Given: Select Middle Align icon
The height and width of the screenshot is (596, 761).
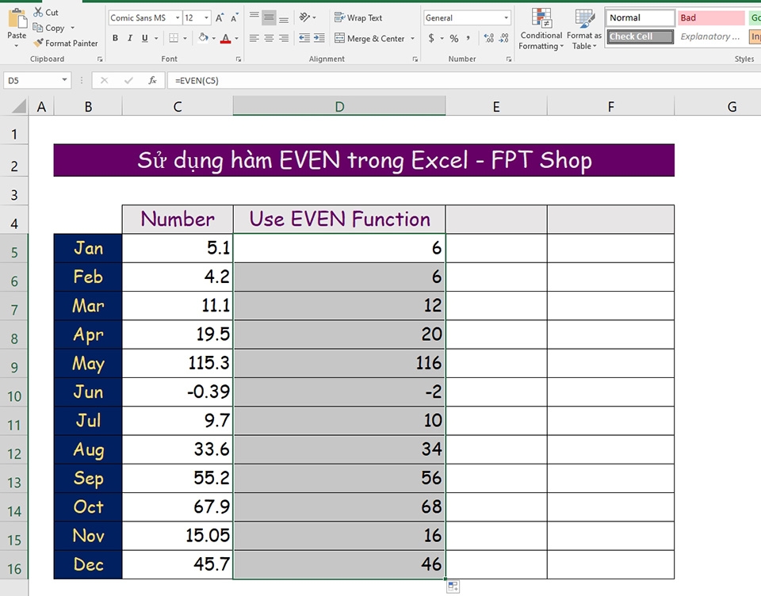Looking at the screenshot, I should (269, 18).
